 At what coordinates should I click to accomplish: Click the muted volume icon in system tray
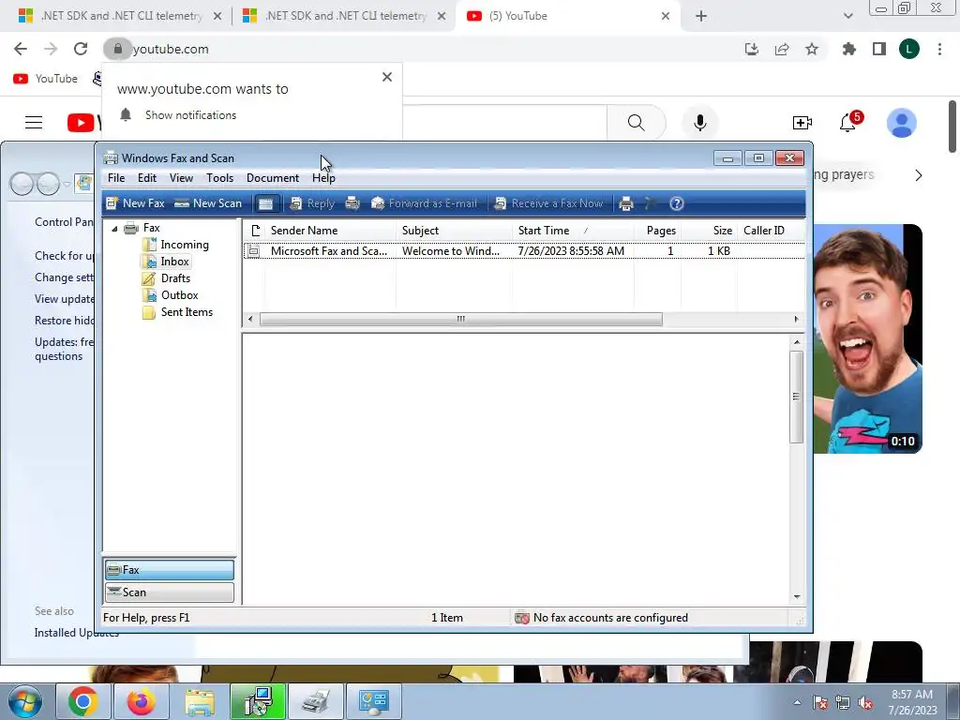pos(865,702)
